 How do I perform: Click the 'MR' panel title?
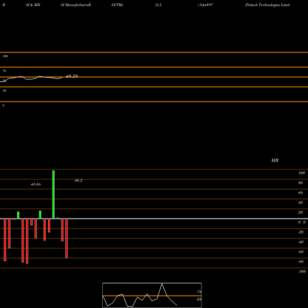275,160
